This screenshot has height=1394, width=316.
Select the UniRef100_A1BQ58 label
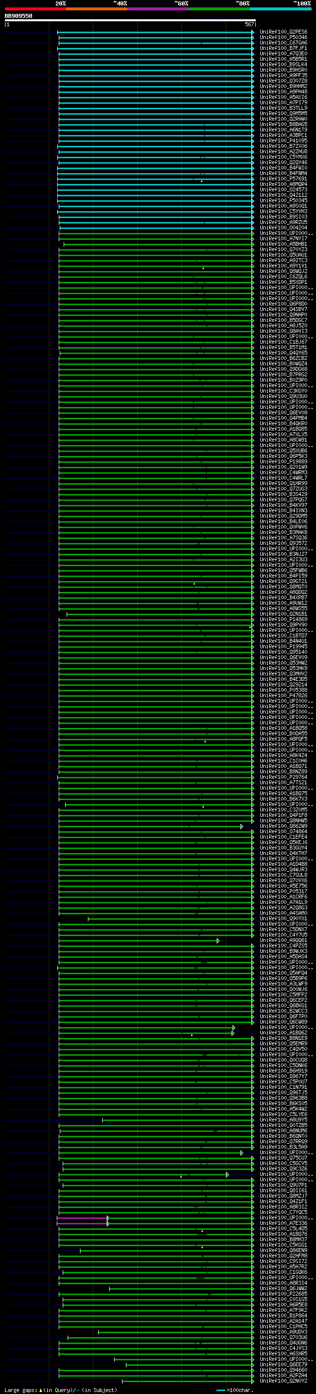pyautogui.click(x=283, y=728)
